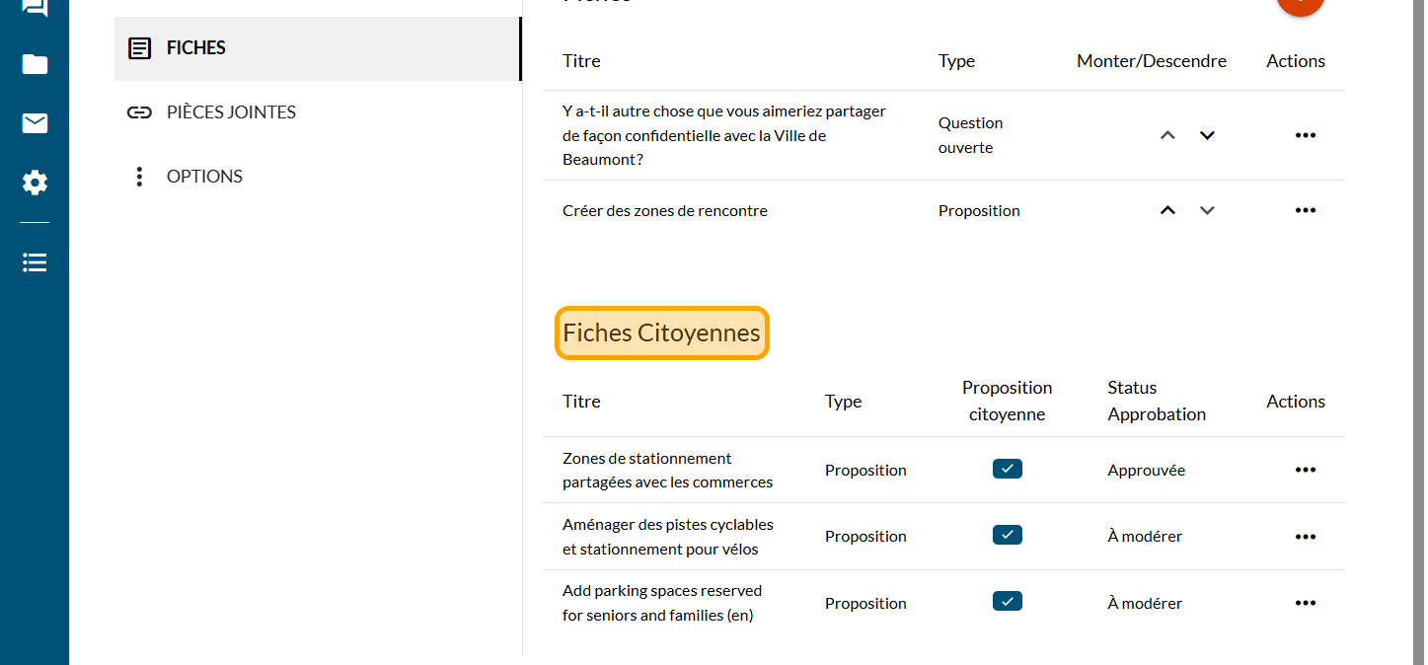
Task: Click the up chevron for the Beaumont question
Action: tap(1167, 135)
